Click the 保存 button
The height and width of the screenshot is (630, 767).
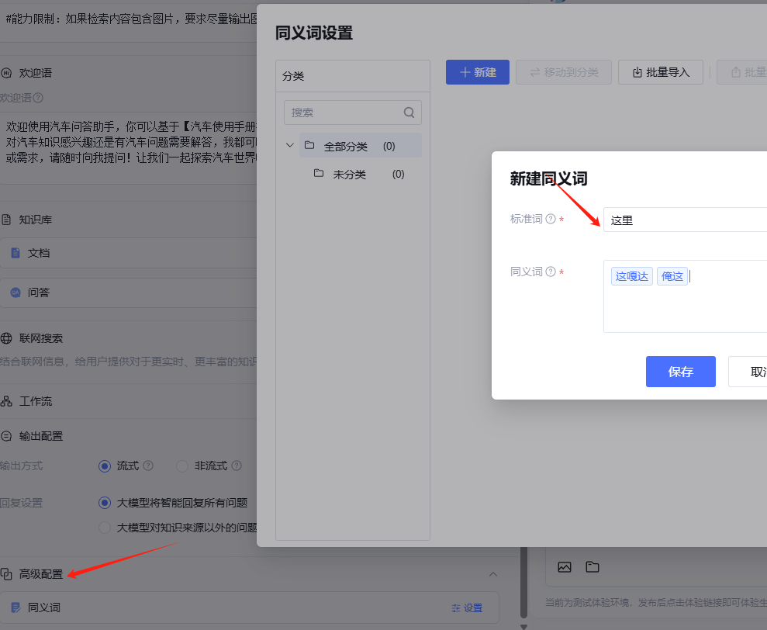pos(680,372)
